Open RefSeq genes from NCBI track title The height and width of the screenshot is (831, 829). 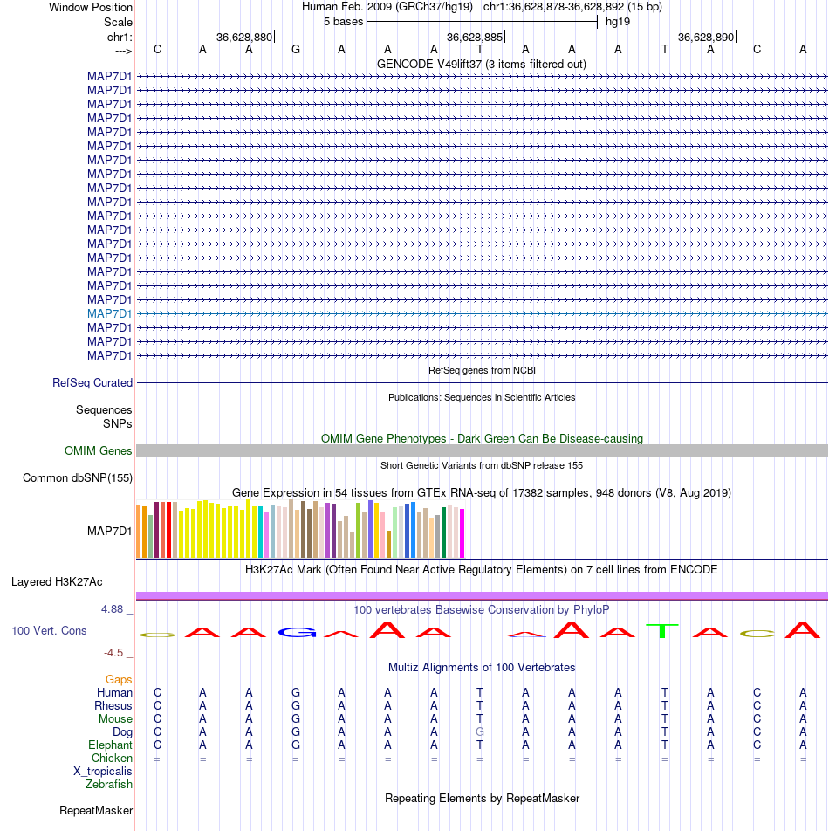[x=482, y=370]
